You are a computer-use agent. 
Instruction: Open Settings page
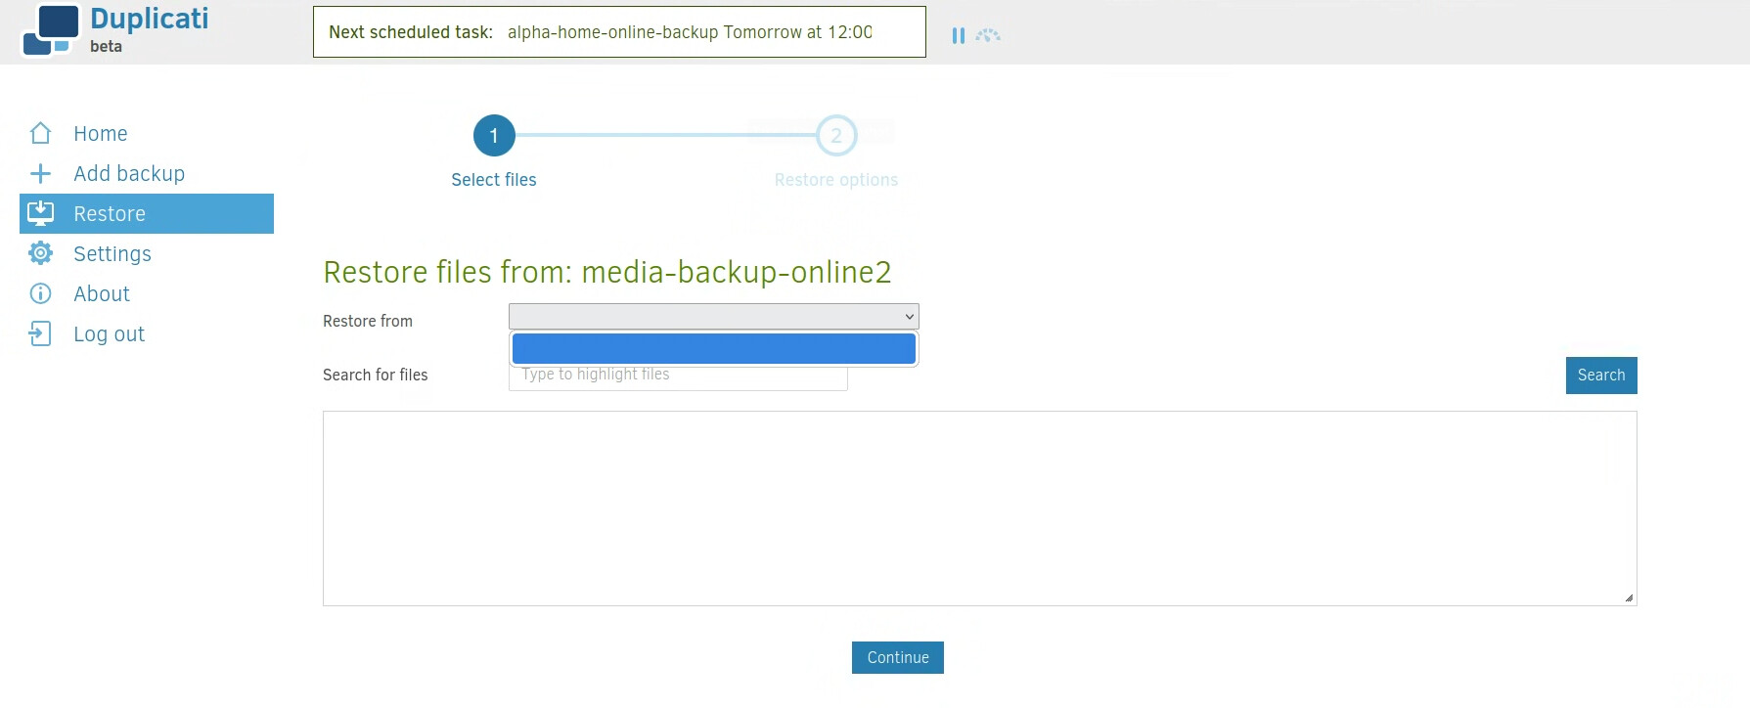point(112,253)
